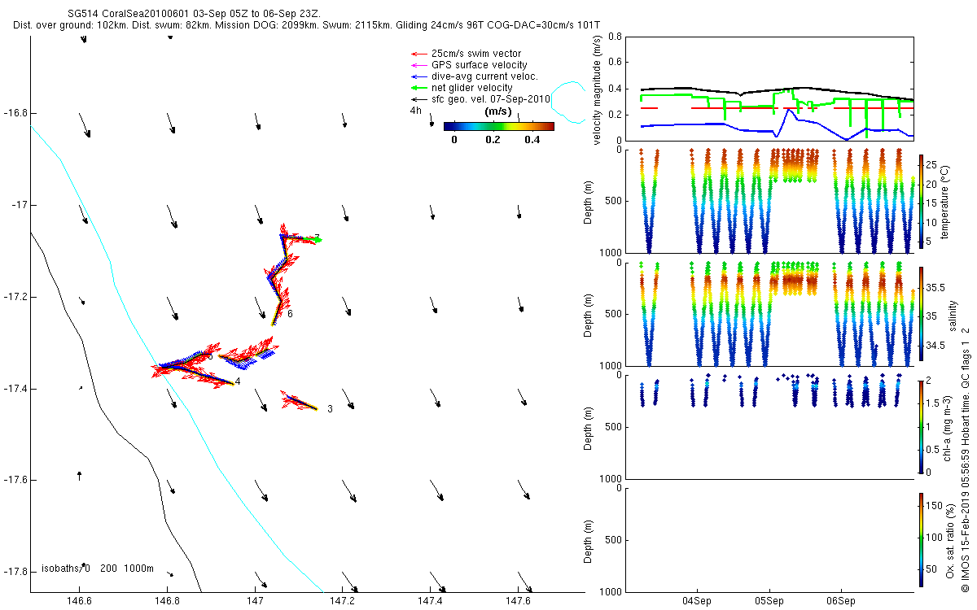
Task: Click the Ox. sat. ratio colorbar
Action: point(921,538)
